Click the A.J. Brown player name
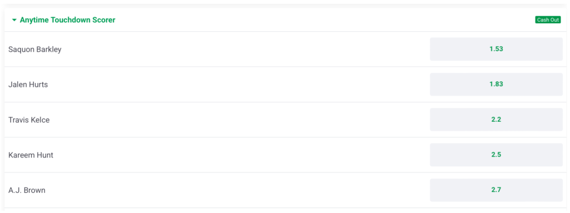Screen dimensions: 570x213 pos(27,190)
